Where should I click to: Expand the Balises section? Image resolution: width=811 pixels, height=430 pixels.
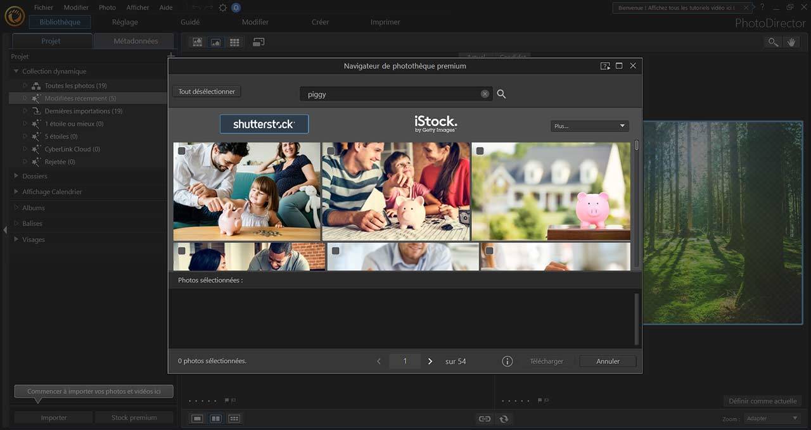[x=16, y=224]
